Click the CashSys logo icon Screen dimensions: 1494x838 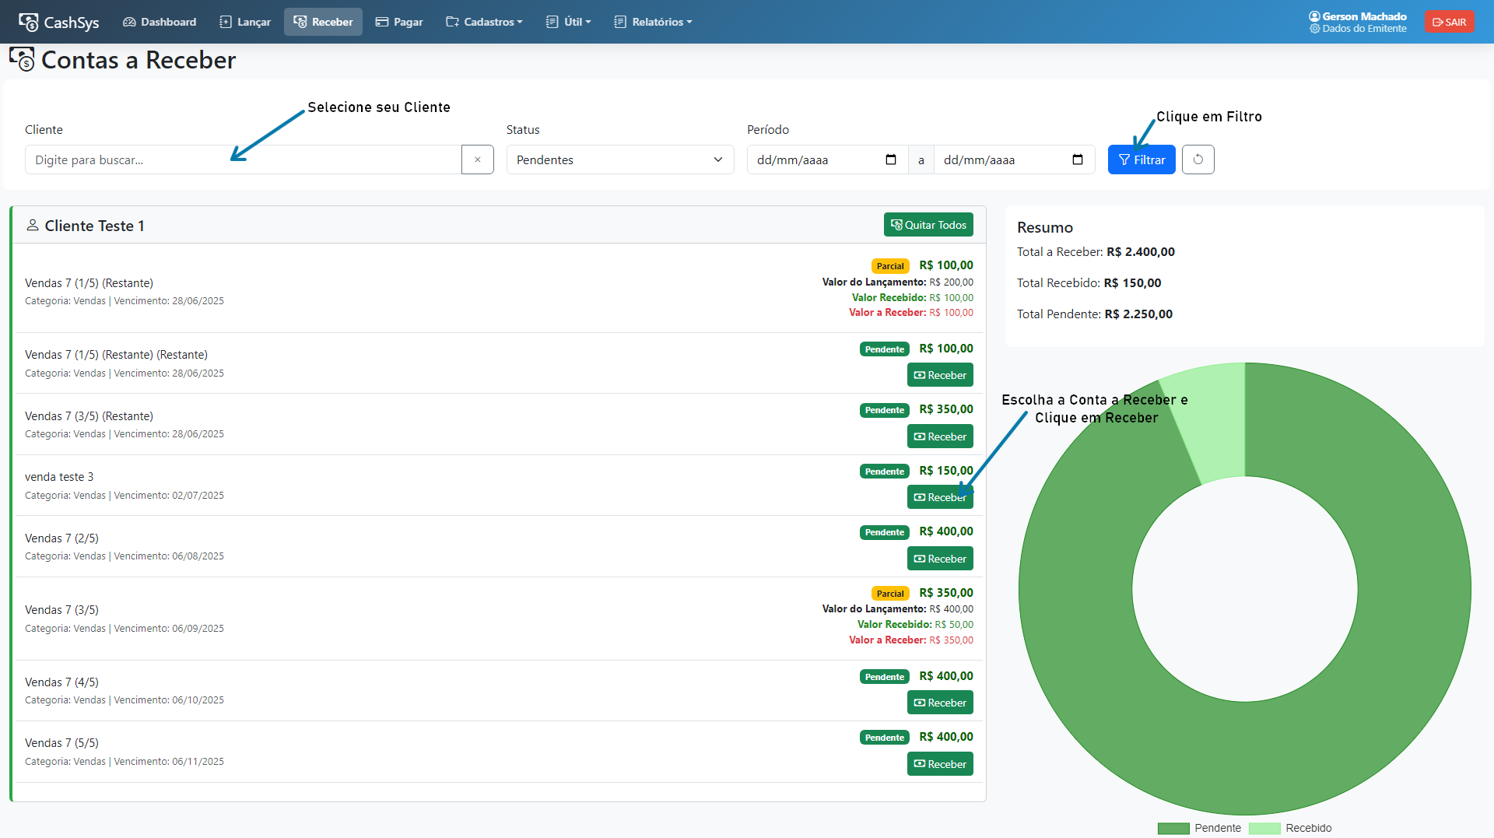coord(29,22)
